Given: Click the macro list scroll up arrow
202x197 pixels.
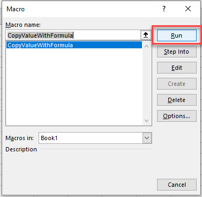Looking at the screenshot, I should click(147, 46).
